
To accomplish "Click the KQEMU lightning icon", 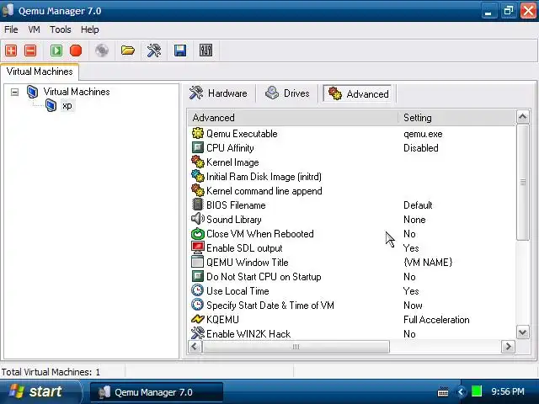I will click(198, 320).
